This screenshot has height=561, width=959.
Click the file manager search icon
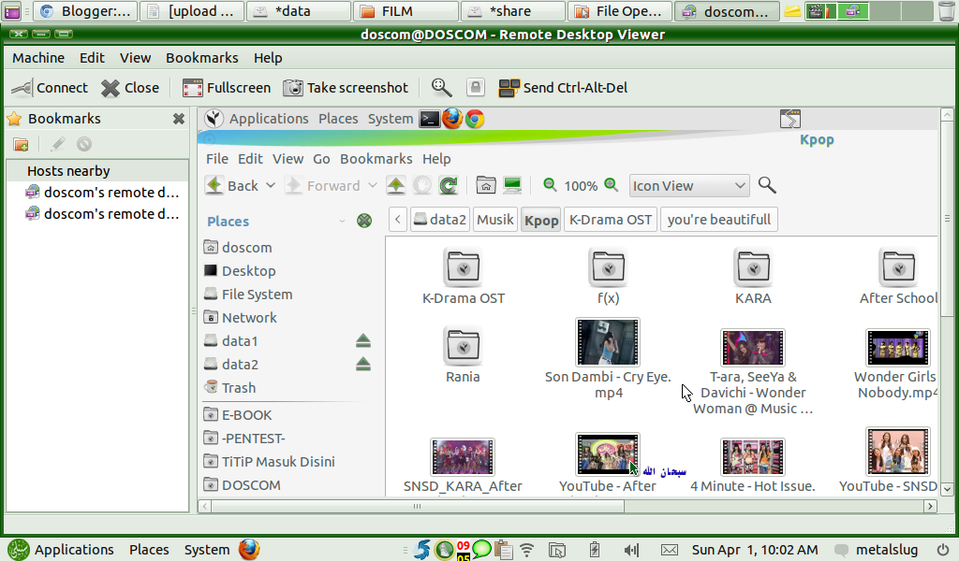[x=767, y=185]
